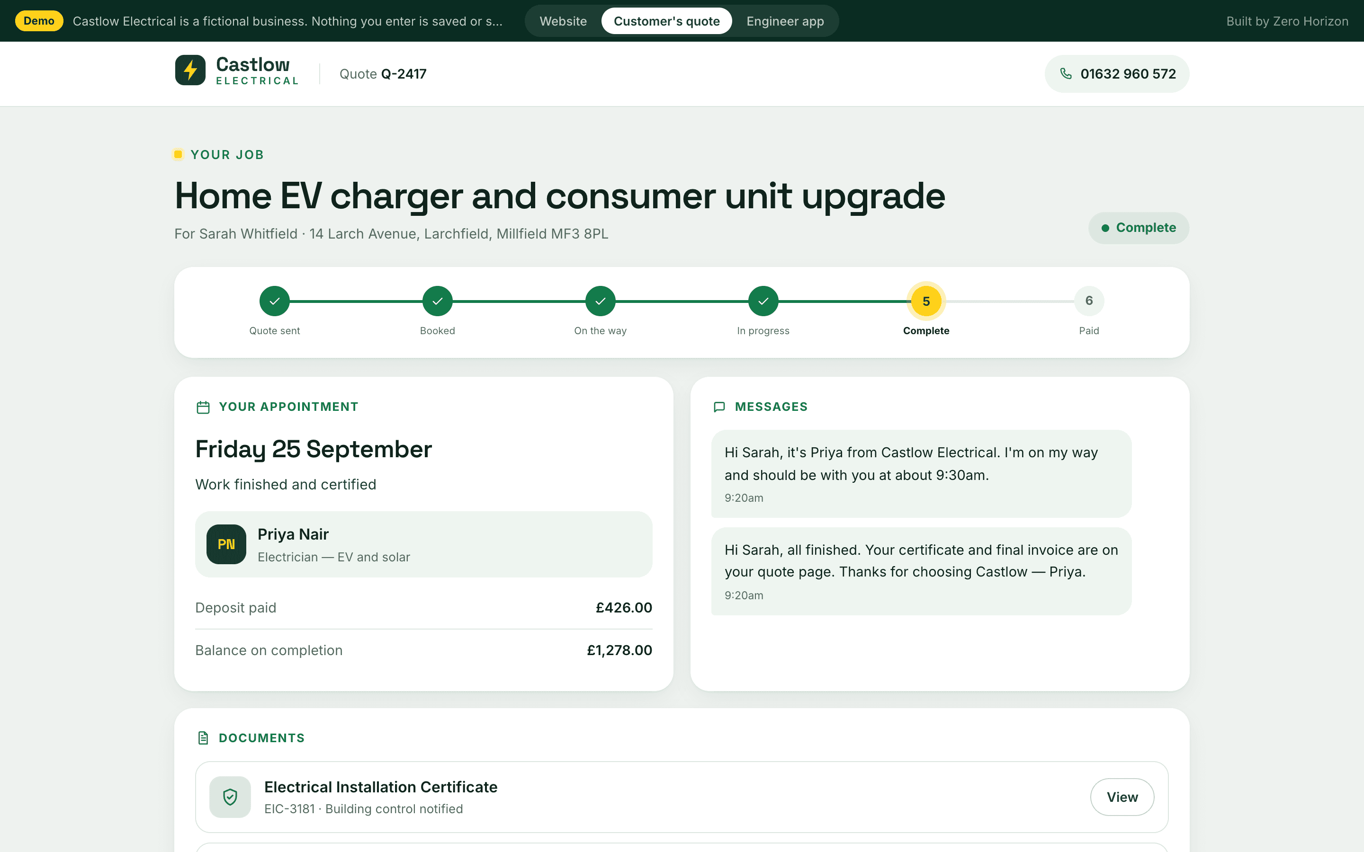
Task: Select the Customer's quote tab
Action: coord(667,21)
